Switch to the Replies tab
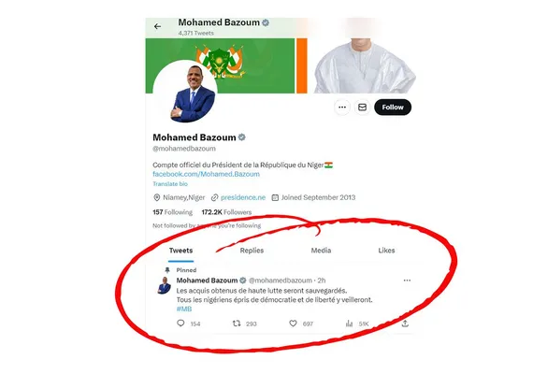This screenshot has height=374, width=533. coord(252,251)
